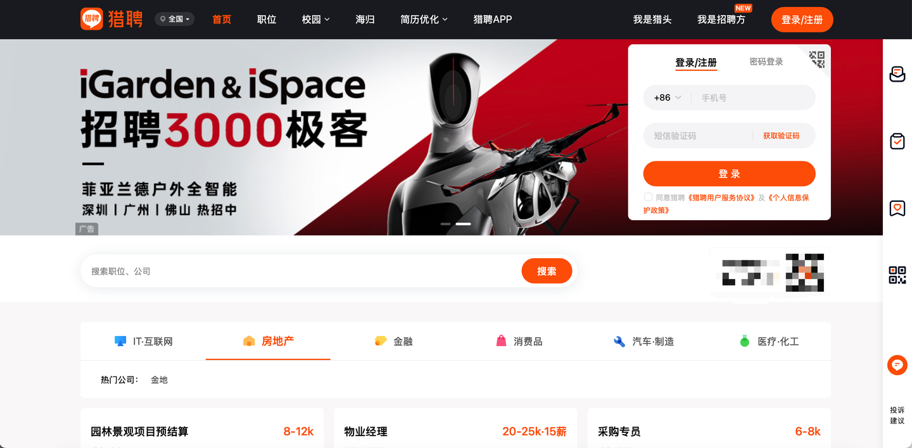Viewport: 912px width, 448px height.
Task: Click the Liepin logo icon
Action: 92,19
